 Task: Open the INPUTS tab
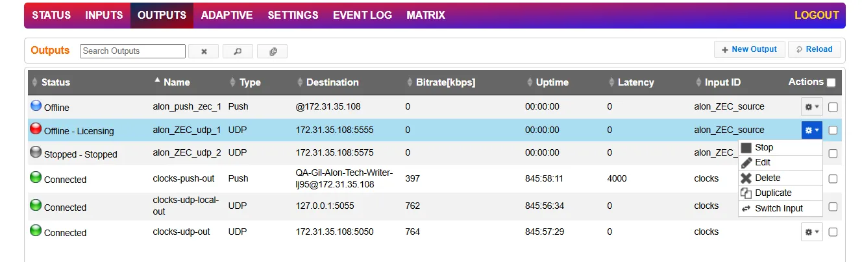coord(104,15)
